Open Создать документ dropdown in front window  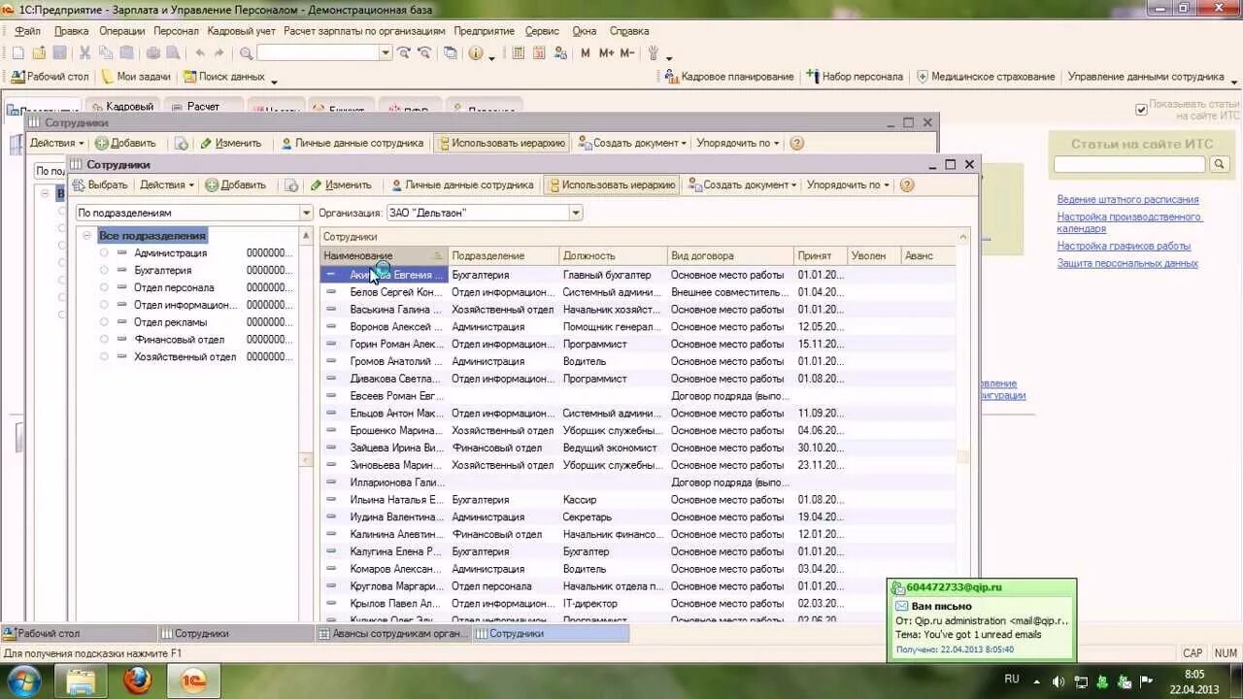(743, 184)
